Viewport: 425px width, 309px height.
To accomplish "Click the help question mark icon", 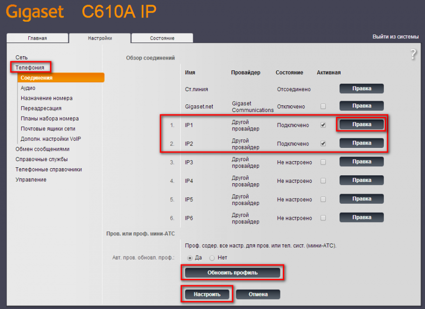I will pyautogui.click(x=413, y=54).
